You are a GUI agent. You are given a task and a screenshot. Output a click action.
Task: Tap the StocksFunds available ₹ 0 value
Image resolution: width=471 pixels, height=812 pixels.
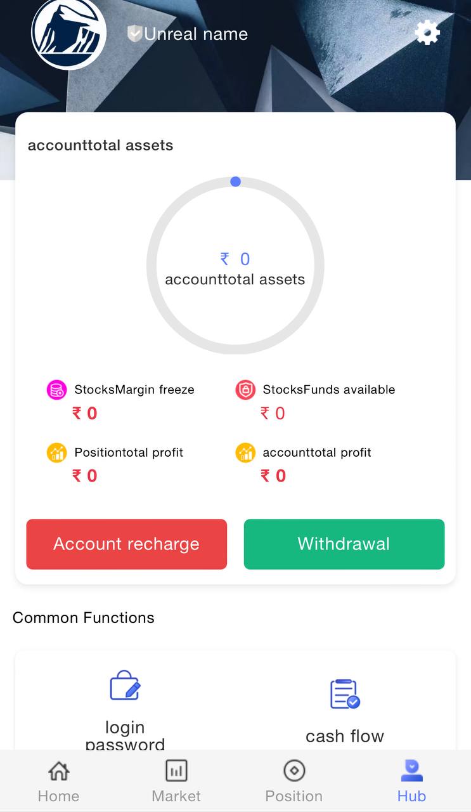click(x=273, y=414)
